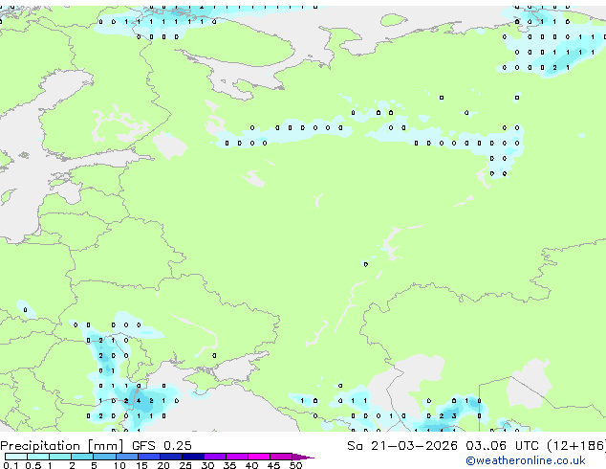Viewport: 606px width, 469px height.
Task: Click the 10–15 mm legend swatch
Action: coord(126,457)
